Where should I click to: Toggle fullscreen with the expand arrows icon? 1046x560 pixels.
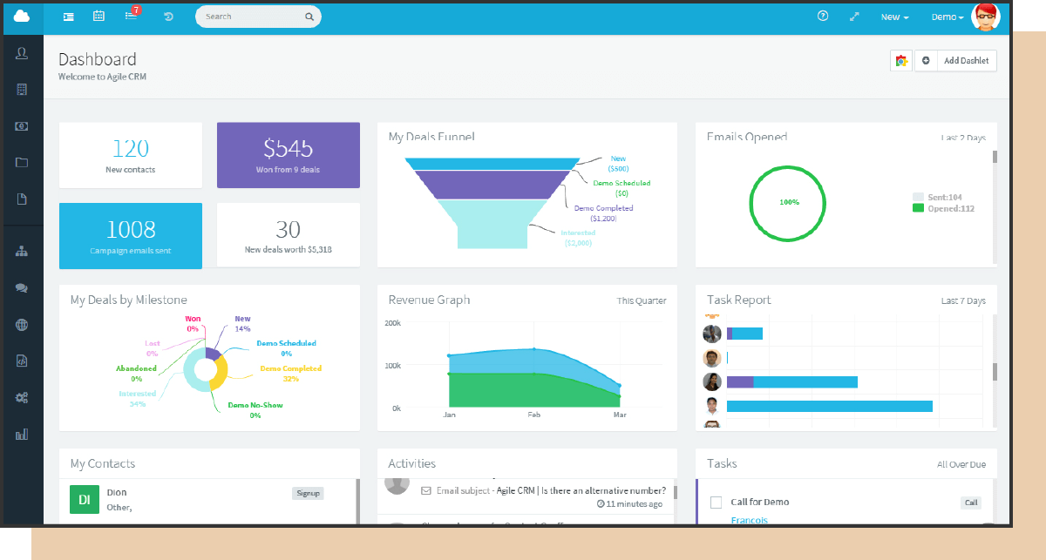[x=854, y=16]
